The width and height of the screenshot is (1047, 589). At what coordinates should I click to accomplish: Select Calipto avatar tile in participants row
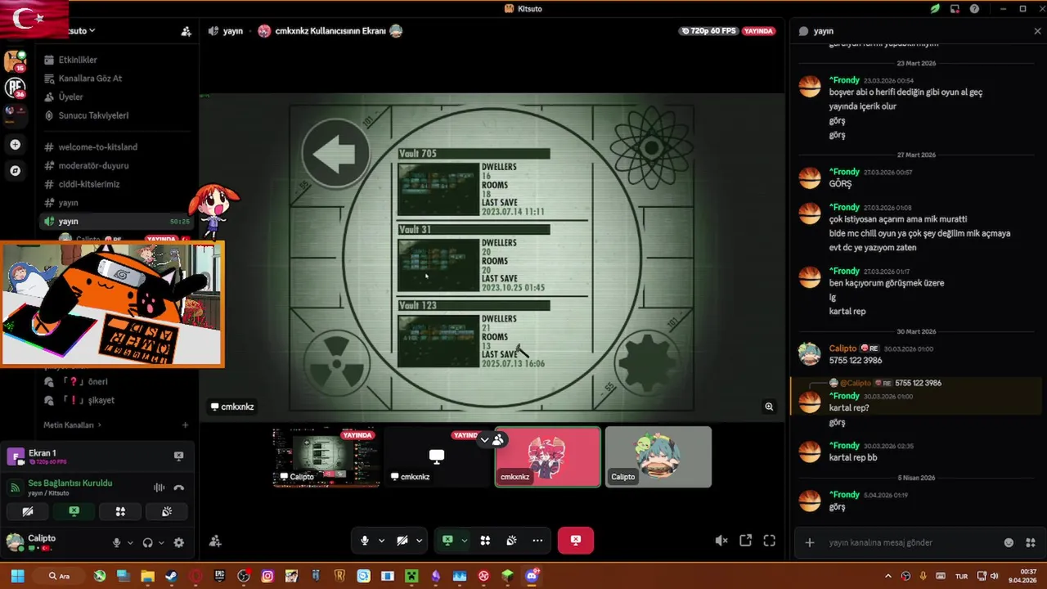(658, 457)
